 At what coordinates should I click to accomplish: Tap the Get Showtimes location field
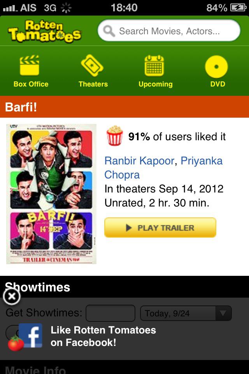(110, 313)
